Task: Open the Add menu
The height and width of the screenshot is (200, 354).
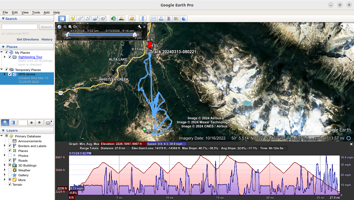Action: point(46,12)
